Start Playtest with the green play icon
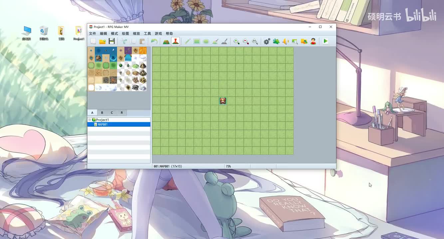 coord(325,41)
